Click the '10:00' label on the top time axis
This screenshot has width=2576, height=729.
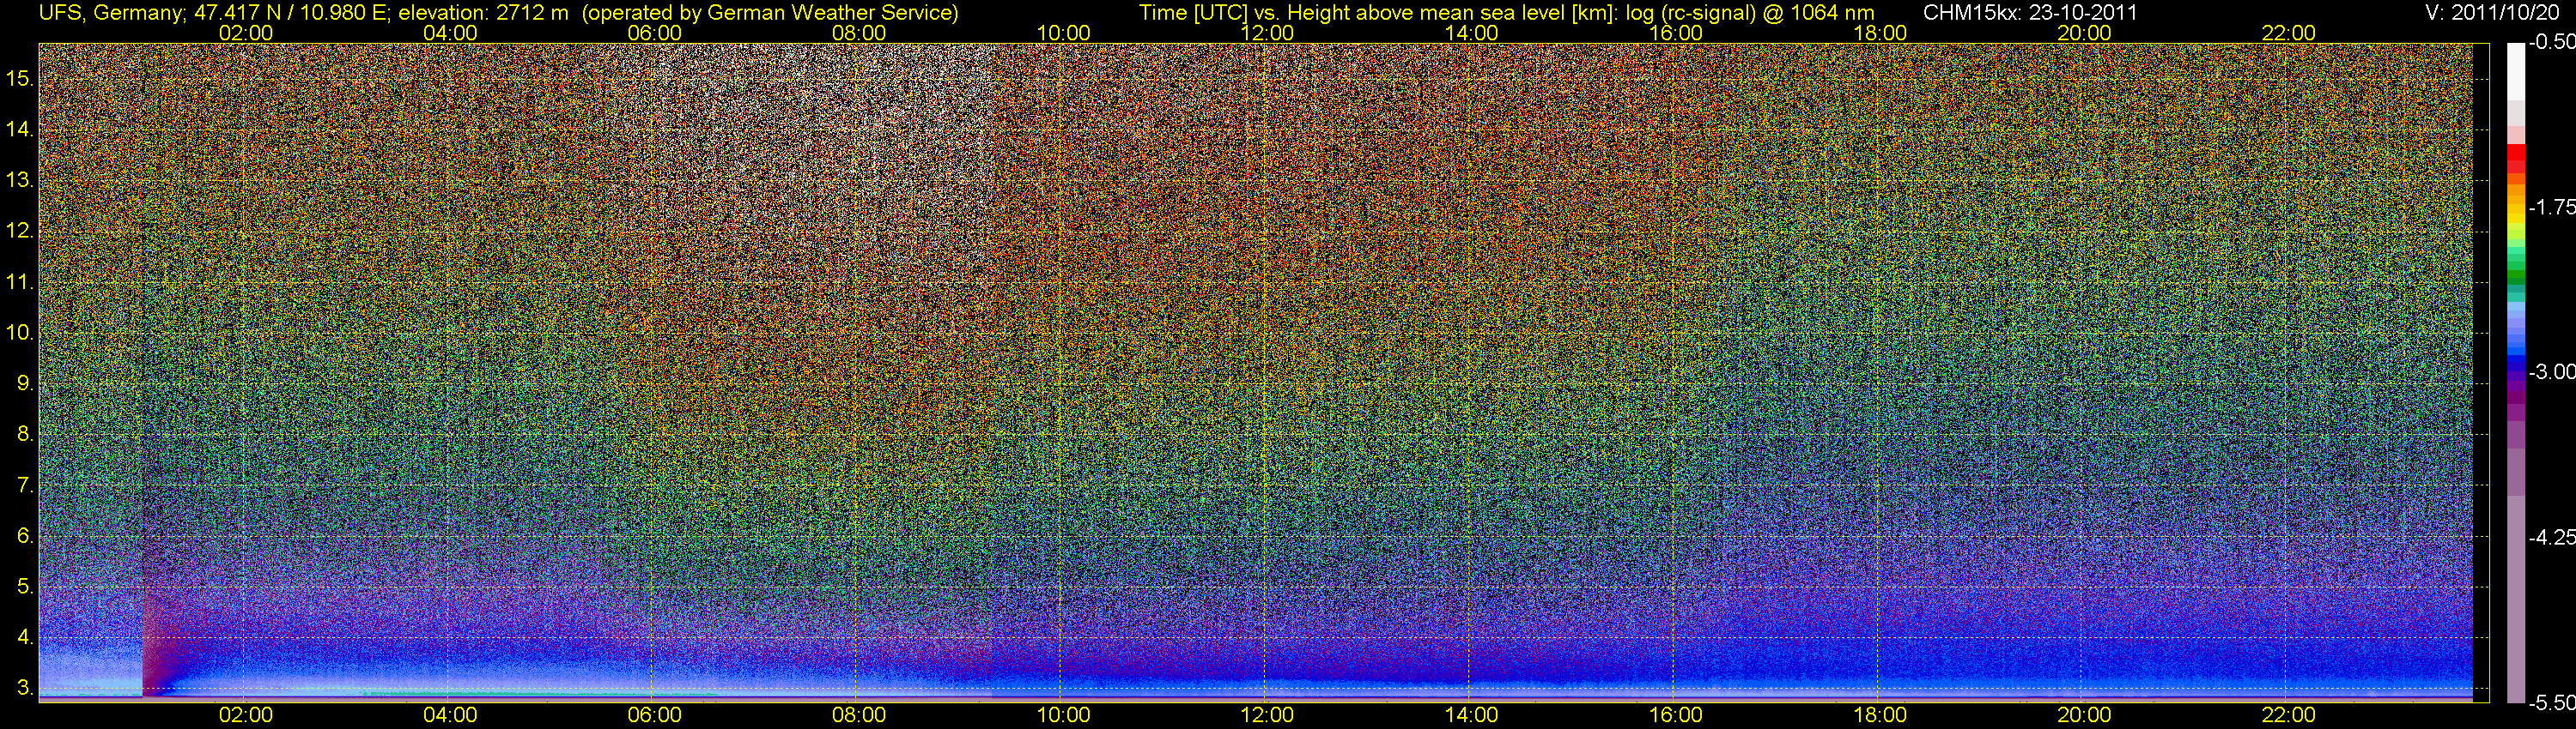(1063, 33)
